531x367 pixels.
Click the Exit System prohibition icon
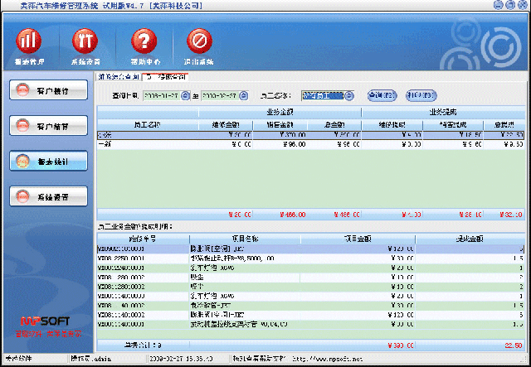coord(199,41)
